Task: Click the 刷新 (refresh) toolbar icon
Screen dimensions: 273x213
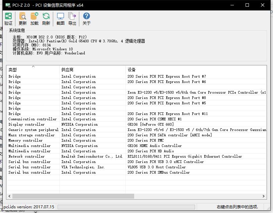Action: pos(46,18)
